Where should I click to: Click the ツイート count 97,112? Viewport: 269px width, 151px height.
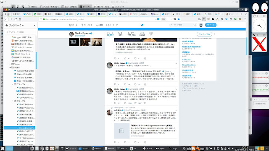coord(110,35)
